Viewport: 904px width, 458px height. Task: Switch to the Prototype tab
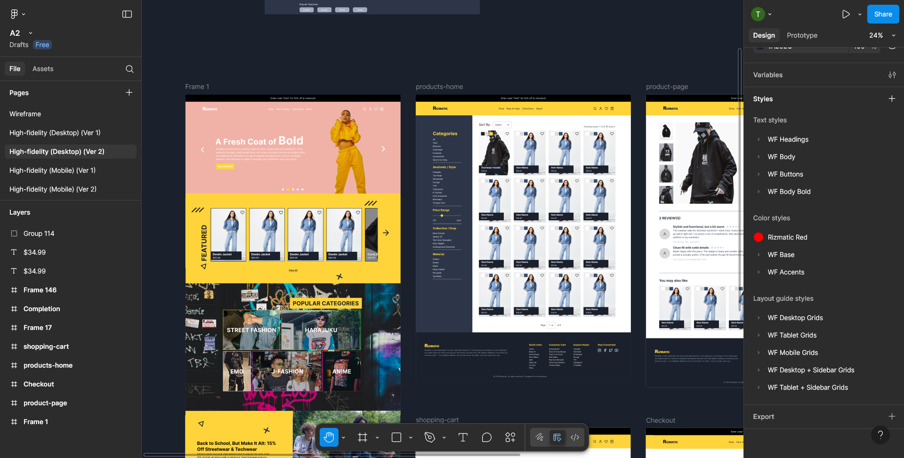802,35
